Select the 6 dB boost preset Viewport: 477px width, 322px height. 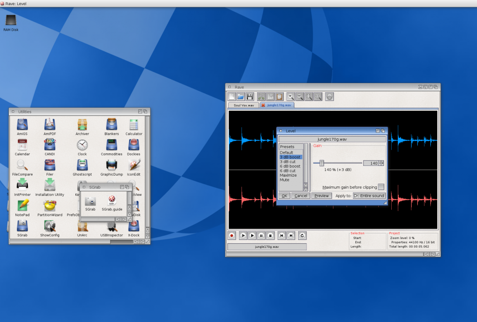coord(290,166)
